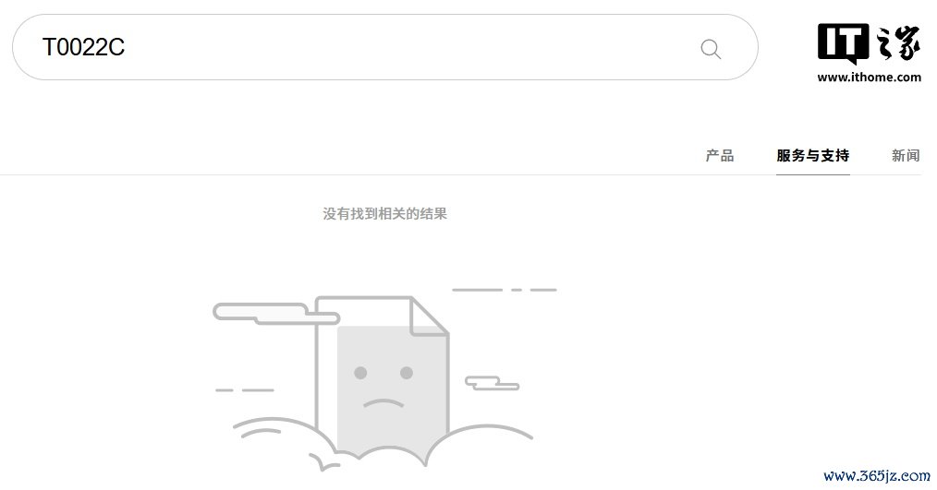This screenshot has width=937, height=490.
Task: Click the 没有找到相关的结果 message
Action: click(x=384, y=214)
